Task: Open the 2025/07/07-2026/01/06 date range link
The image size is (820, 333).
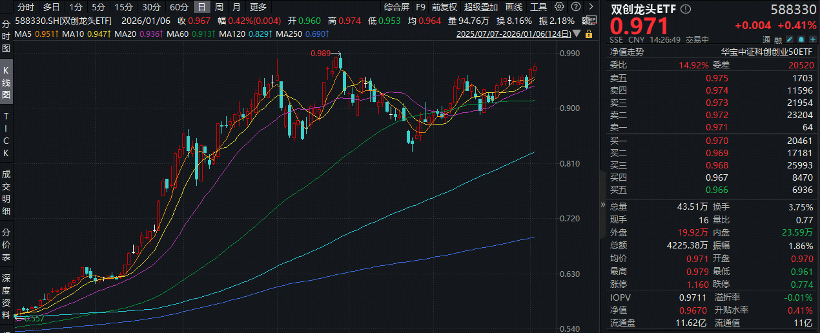Action: coord(514,34)
